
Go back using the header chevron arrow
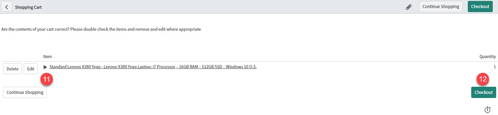[x=7, y=7]
